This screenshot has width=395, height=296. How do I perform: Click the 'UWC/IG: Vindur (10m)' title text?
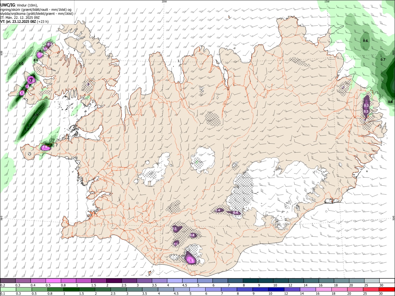[19, 5]
